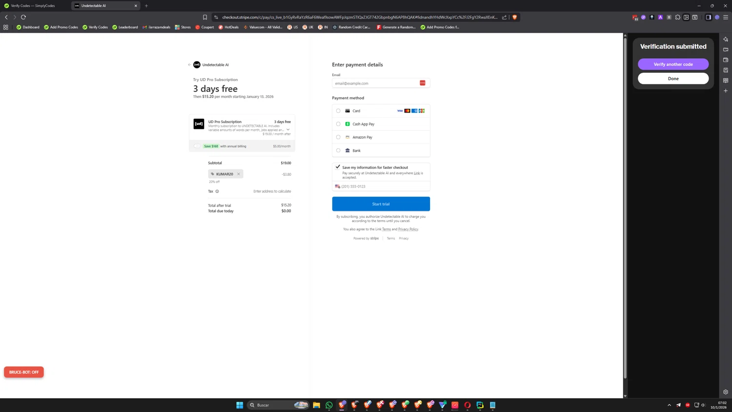Open WhatsApp from taskbar
732x412 pixels.
(x=329, y=405)
